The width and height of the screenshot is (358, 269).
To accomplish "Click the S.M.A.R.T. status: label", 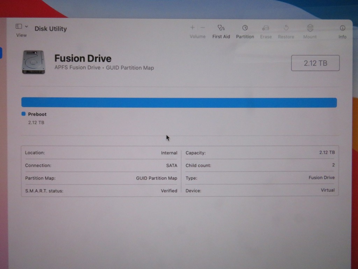I will coord(44,191).
